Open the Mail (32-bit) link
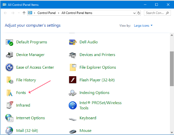 point(27,131)
